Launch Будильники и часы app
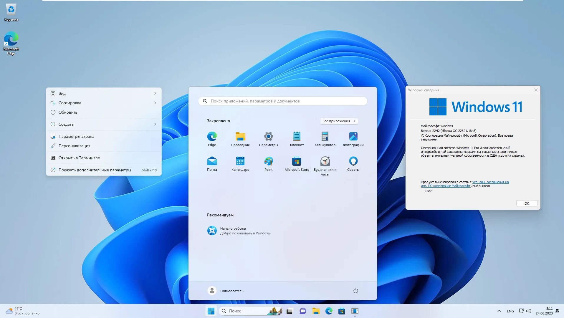This screenshot has width=564, height=318. click(x=325, y=166)
